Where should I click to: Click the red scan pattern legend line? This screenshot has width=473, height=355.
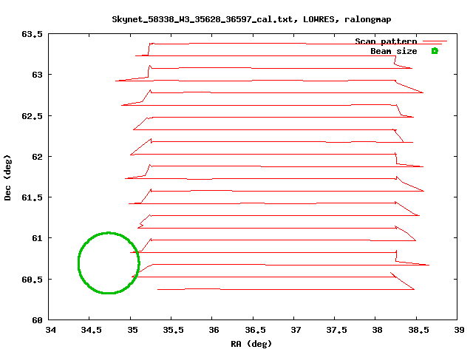pos(435,41)
